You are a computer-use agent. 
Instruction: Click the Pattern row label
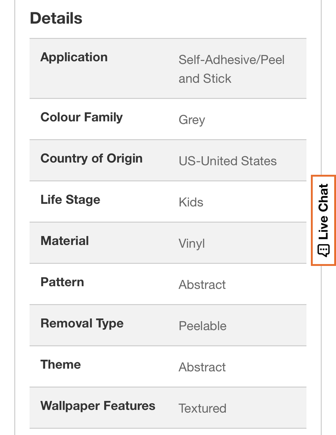point(62,282)
